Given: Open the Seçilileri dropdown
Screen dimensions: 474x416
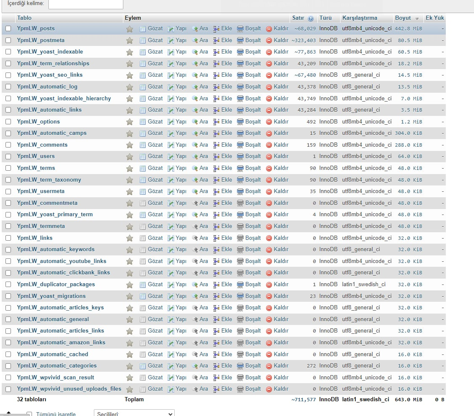Looking at the screenshot, I should coord(134,413).
